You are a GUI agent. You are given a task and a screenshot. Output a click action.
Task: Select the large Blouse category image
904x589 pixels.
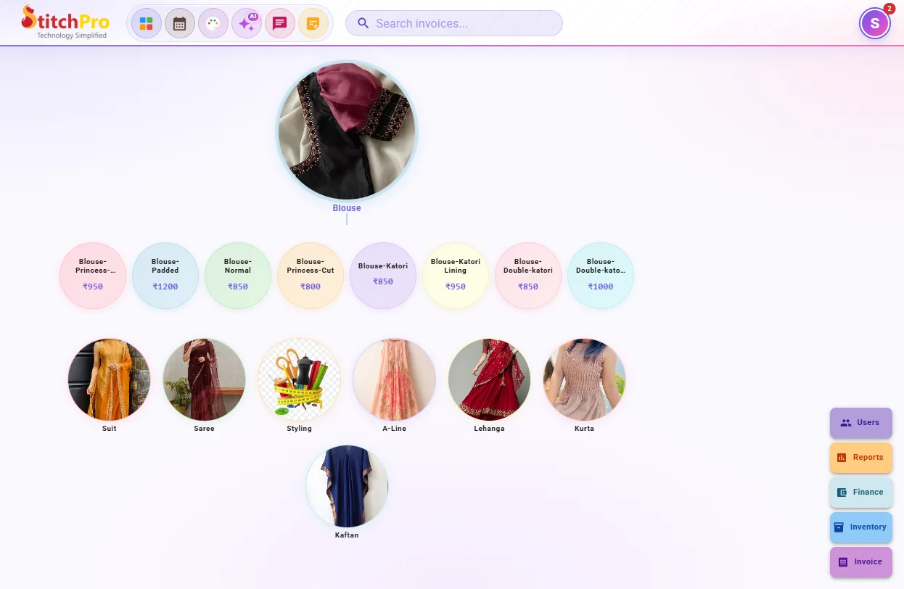click(347, 131)
